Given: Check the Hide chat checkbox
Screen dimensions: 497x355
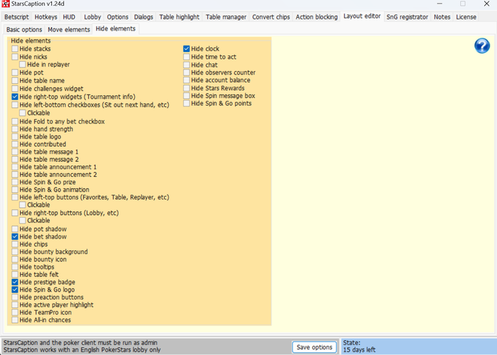Looking at the screenshot, I should [x=187, y=65].
